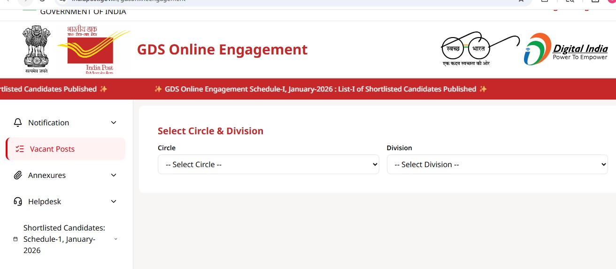Click the National Emblem of India logo
The width and height of the screenshot is (616, 269).
click(36, 49)
